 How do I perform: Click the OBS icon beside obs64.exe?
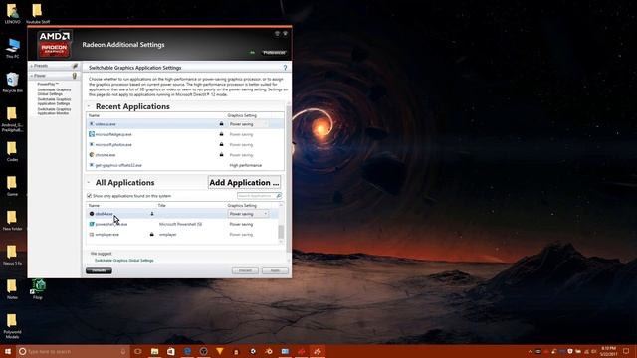click(x=92, y=214)
